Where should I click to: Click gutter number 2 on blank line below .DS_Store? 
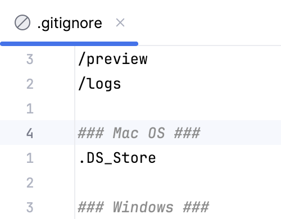30,182
